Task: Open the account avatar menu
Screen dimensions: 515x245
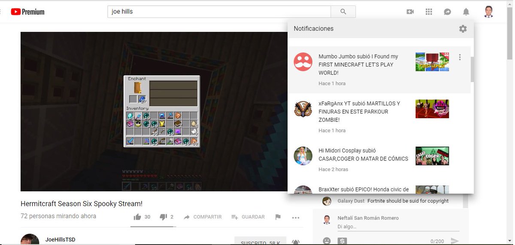Action: point(488,12)
